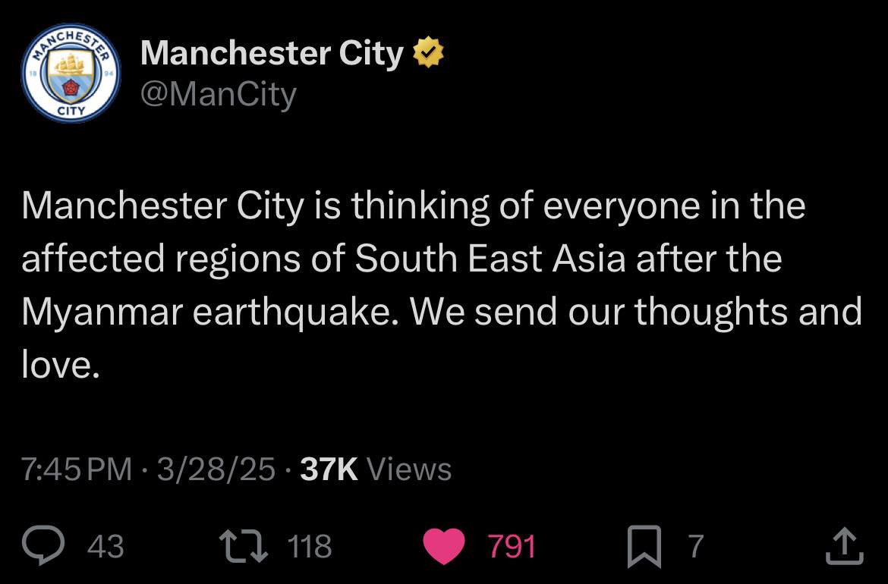888x584 pixels.
Task: Click the repost count 118
Action: click(x=310, y=546)
